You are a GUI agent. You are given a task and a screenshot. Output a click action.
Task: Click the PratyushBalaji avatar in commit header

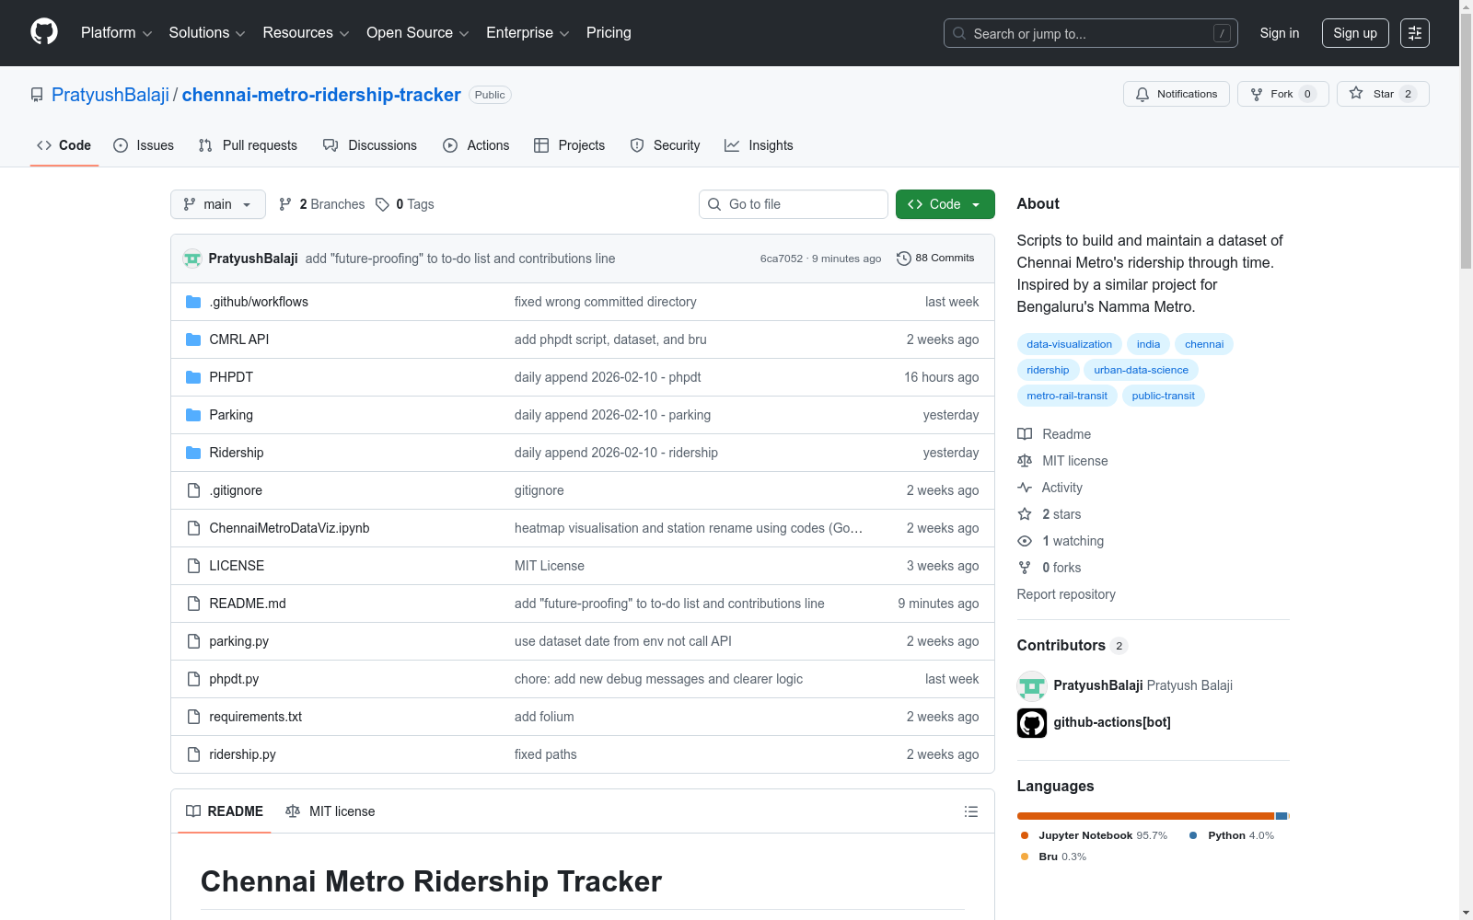click(192, 259)
